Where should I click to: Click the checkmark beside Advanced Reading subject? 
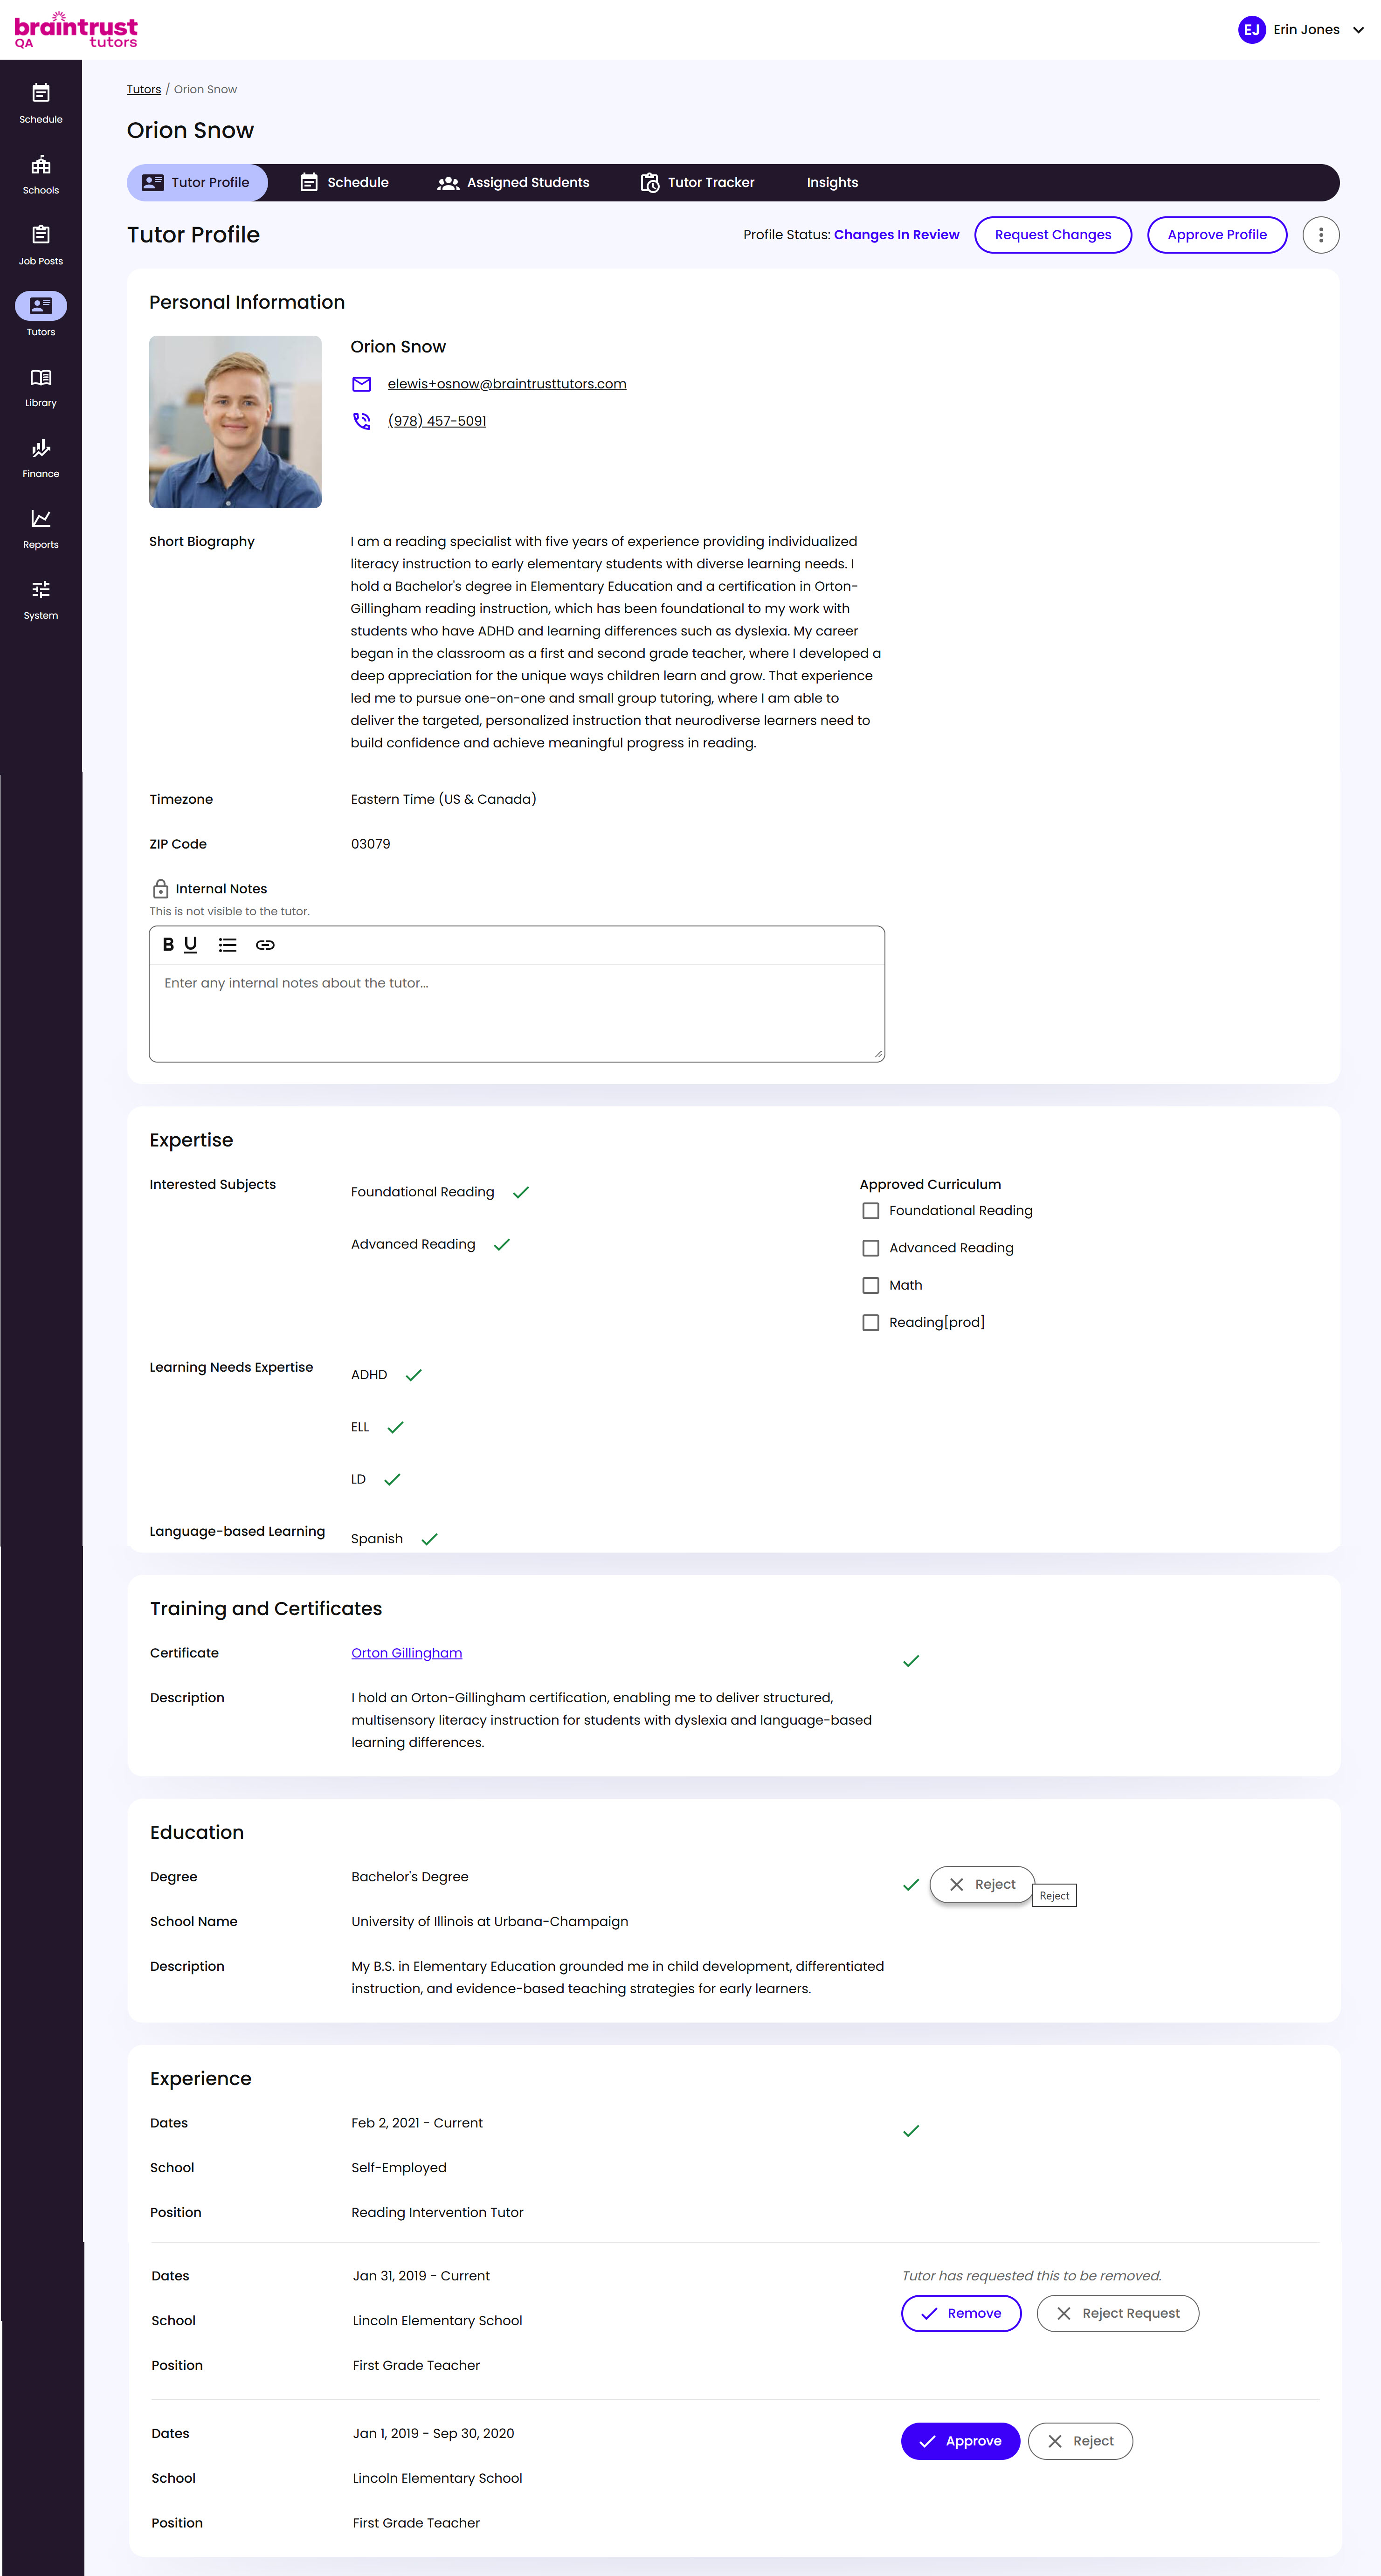(502, 1244)
